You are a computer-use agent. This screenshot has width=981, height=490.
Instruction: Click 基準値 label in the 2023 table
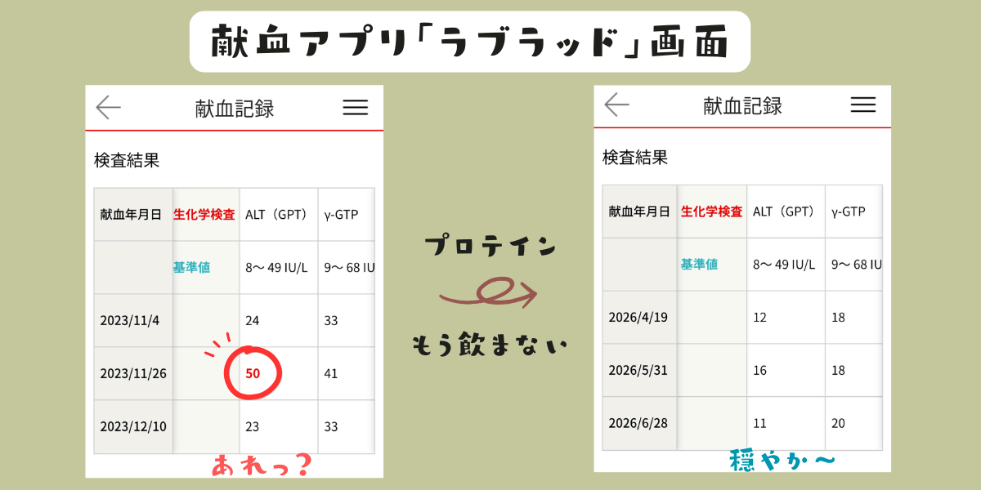point(191,267)
